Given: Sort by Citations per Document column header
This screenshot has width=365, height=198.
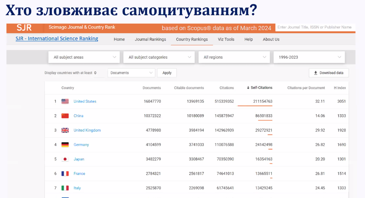Looking at the screenshot, I should pyautogui.click(x=306, y=88).
